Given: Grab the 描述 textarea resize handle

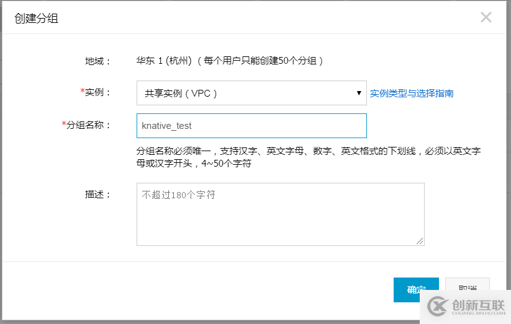Looking at the screenshot, I should [x=420, y=241].
